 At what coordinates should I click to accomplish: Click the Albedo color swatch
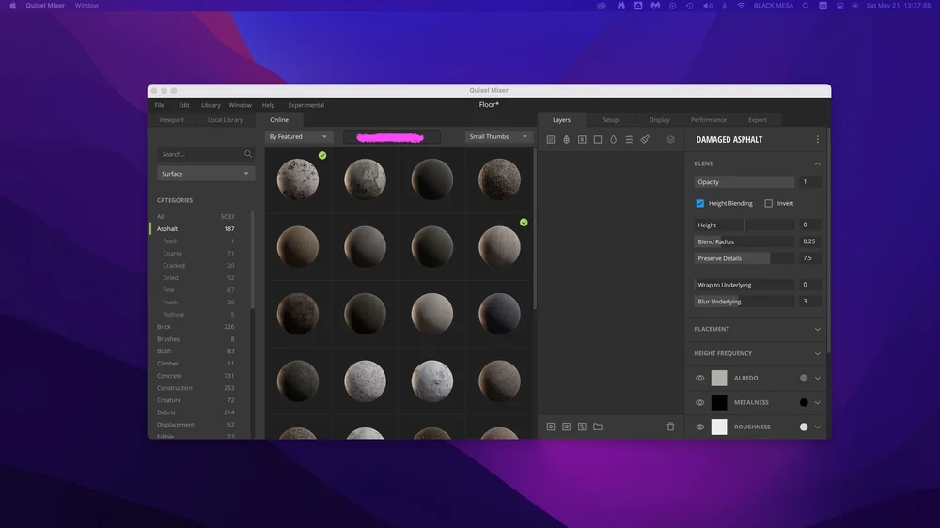pos(719,378)
